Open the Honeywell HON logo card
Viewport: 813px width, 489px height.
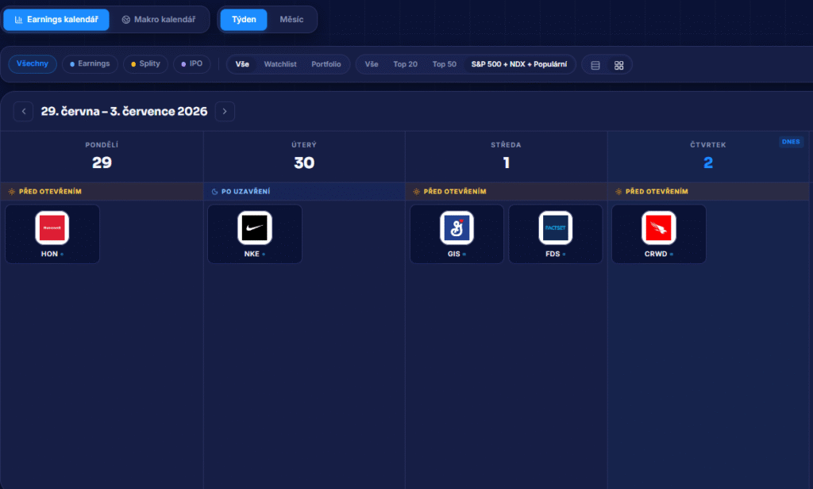(52, 234)
